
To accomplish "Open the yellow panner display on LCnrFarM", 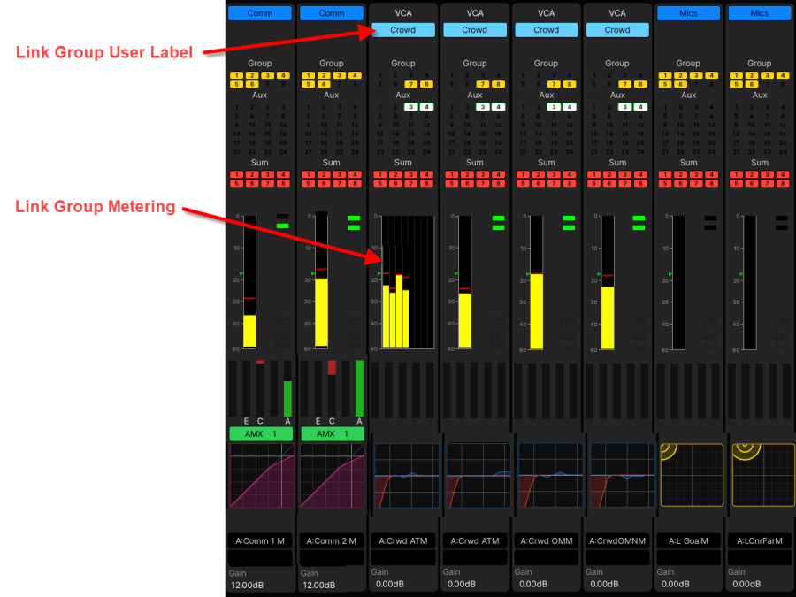I will 760,476.
